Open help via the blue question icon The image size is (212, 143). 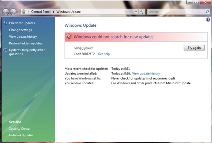[x=208, y=20]
